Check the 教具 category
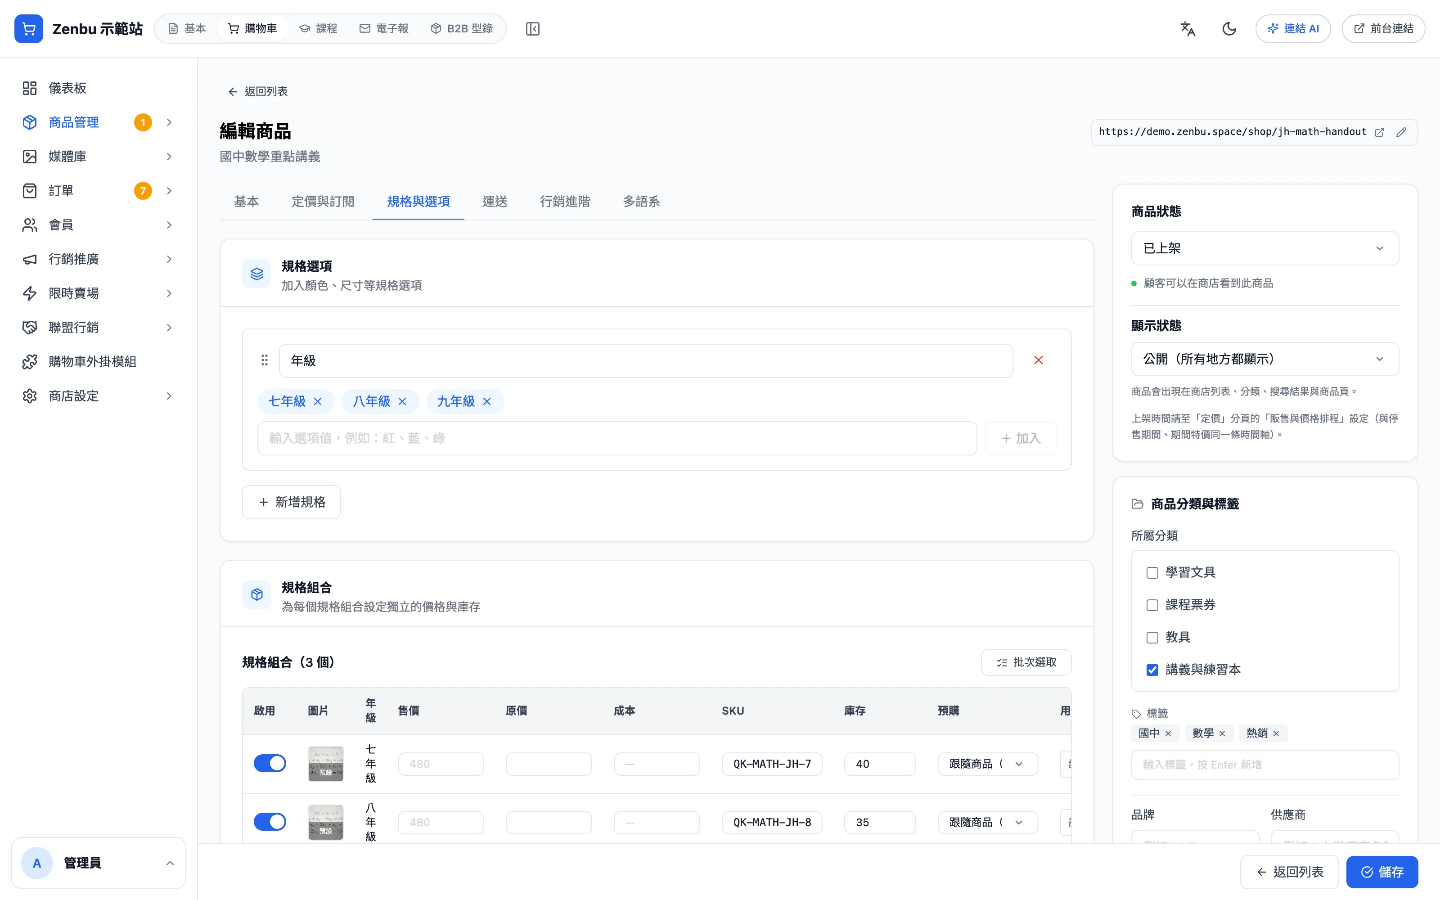Viewport: 1440px width, 900px height. point(1152,638)
